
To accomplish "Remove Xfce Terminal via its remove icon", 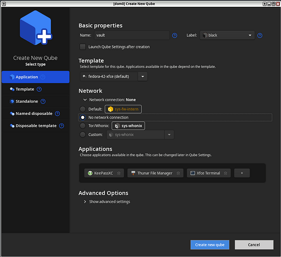I will [225, 173].
